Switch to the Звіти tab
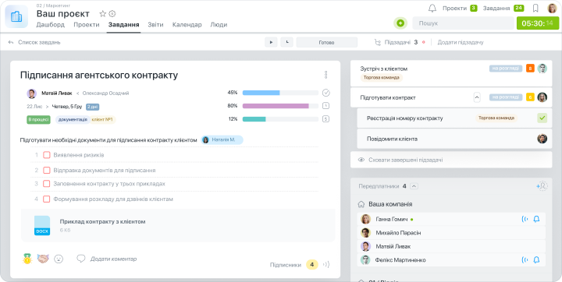The height and width of the screenshot is (282, 562). tap(155, 25)
